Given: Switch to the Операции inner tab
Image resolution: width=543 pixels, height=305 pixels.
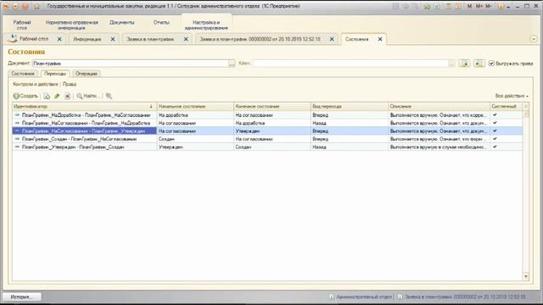Looking at the screenshot, I should pyautogui.click(x=87, y=74).
